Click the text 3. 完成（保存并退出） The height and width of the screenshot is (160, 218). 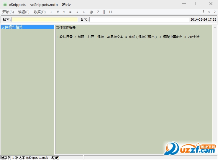tap(141, 37)
